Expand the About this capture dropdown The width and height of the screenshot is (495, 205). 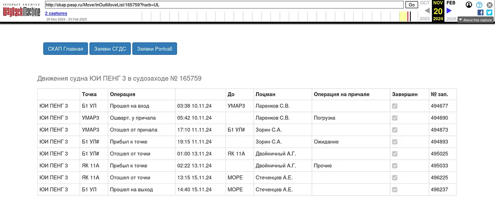[x=475, y=20]
